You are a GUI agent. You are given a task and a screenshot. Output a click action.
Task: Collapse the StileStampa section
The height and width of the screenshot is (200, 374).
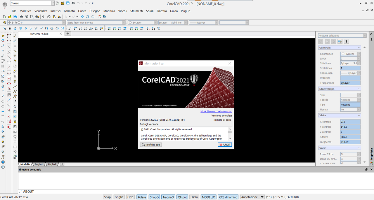pos(359,89)
